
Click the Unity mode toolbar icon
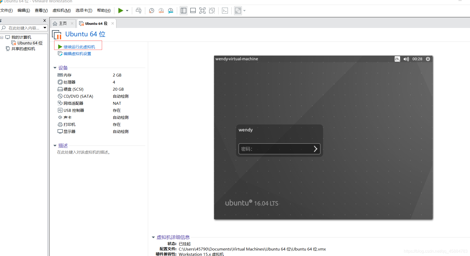pyautogui.click(x=212, y=10)
